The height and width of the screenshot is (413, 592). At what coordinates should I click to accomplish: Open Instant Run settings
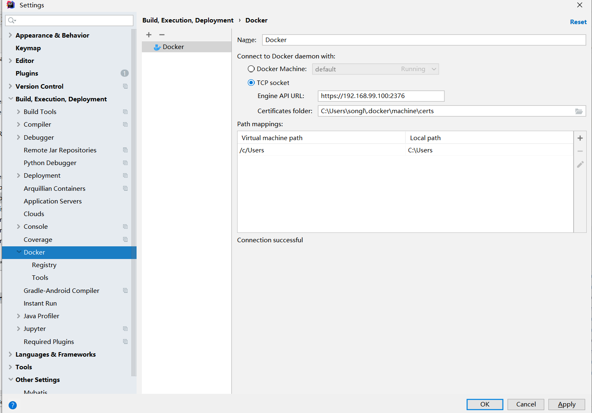[40, 303]
